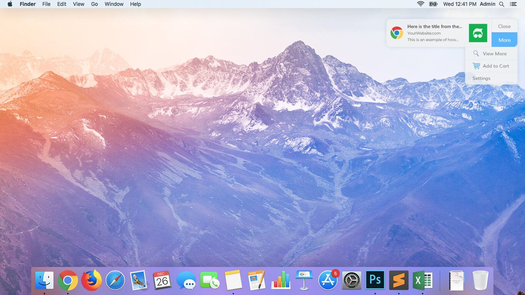
Task: Close the Chrome notification
Action: tap(504, 26)
